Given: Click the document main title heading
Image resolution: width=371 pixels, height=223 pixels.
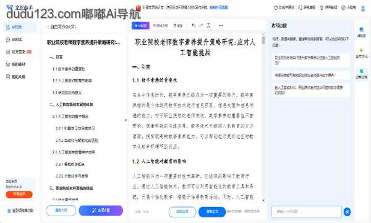Looking at the screenshot, I should pos(195,47).
